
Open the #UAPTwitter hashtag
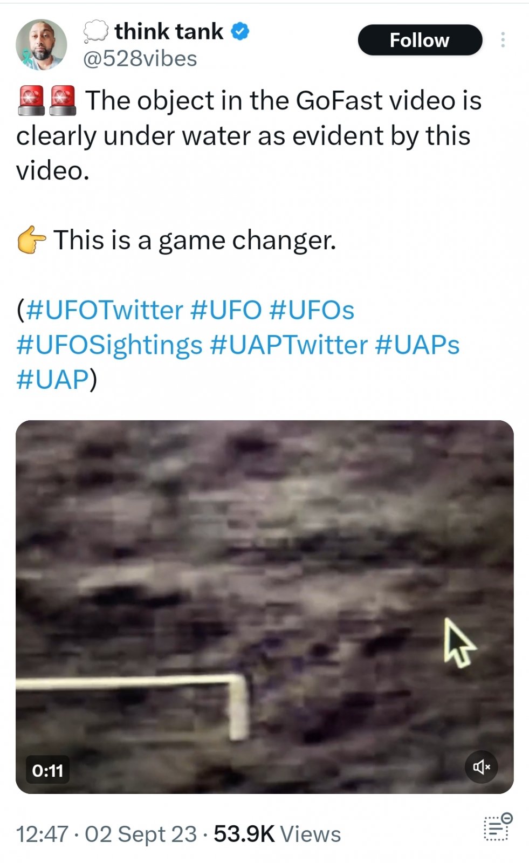288,345
